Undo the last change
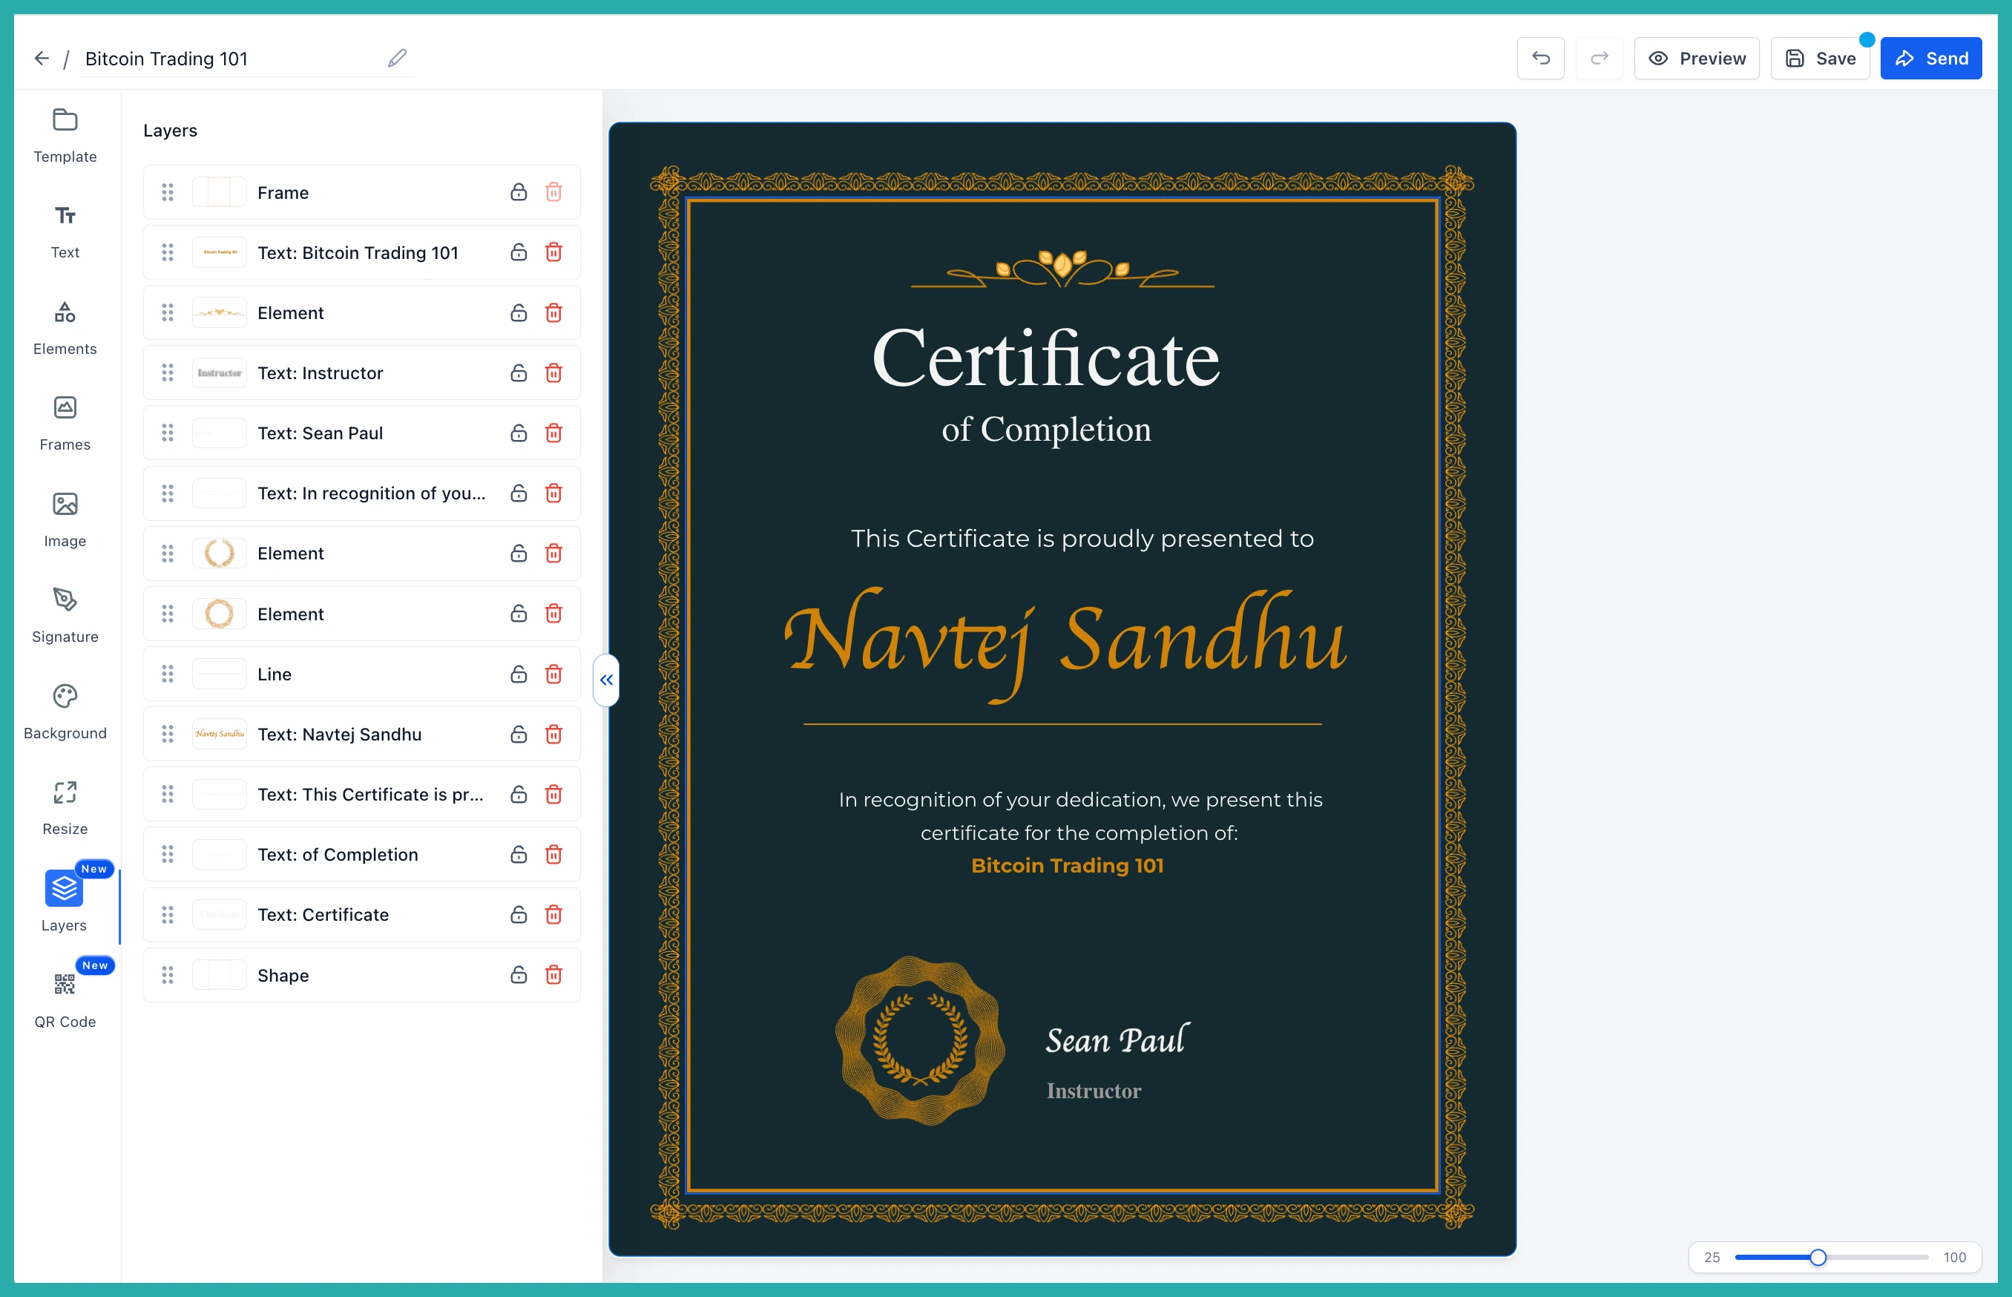The width and height of the screenshot is (2012, 1297). click(x=1541, y=58)
